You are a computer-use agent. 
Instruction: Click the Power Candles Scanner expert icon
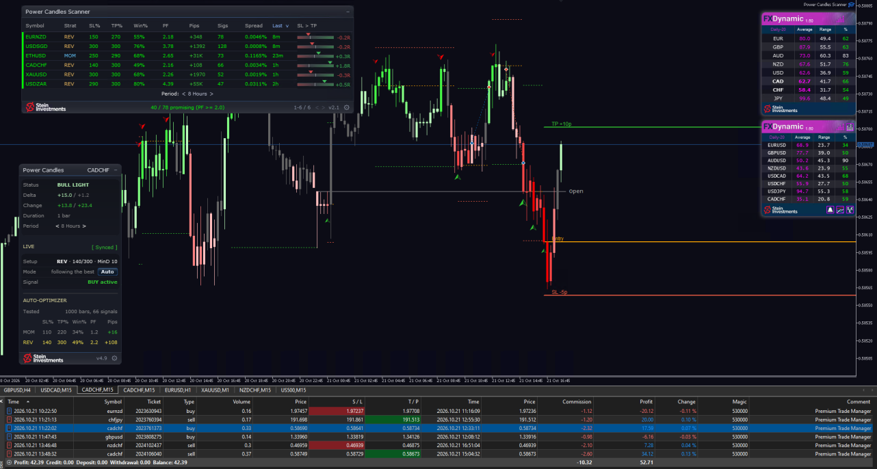click(852, 4)
